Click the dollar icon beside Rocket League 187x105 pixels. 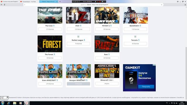tap(84, 40)
